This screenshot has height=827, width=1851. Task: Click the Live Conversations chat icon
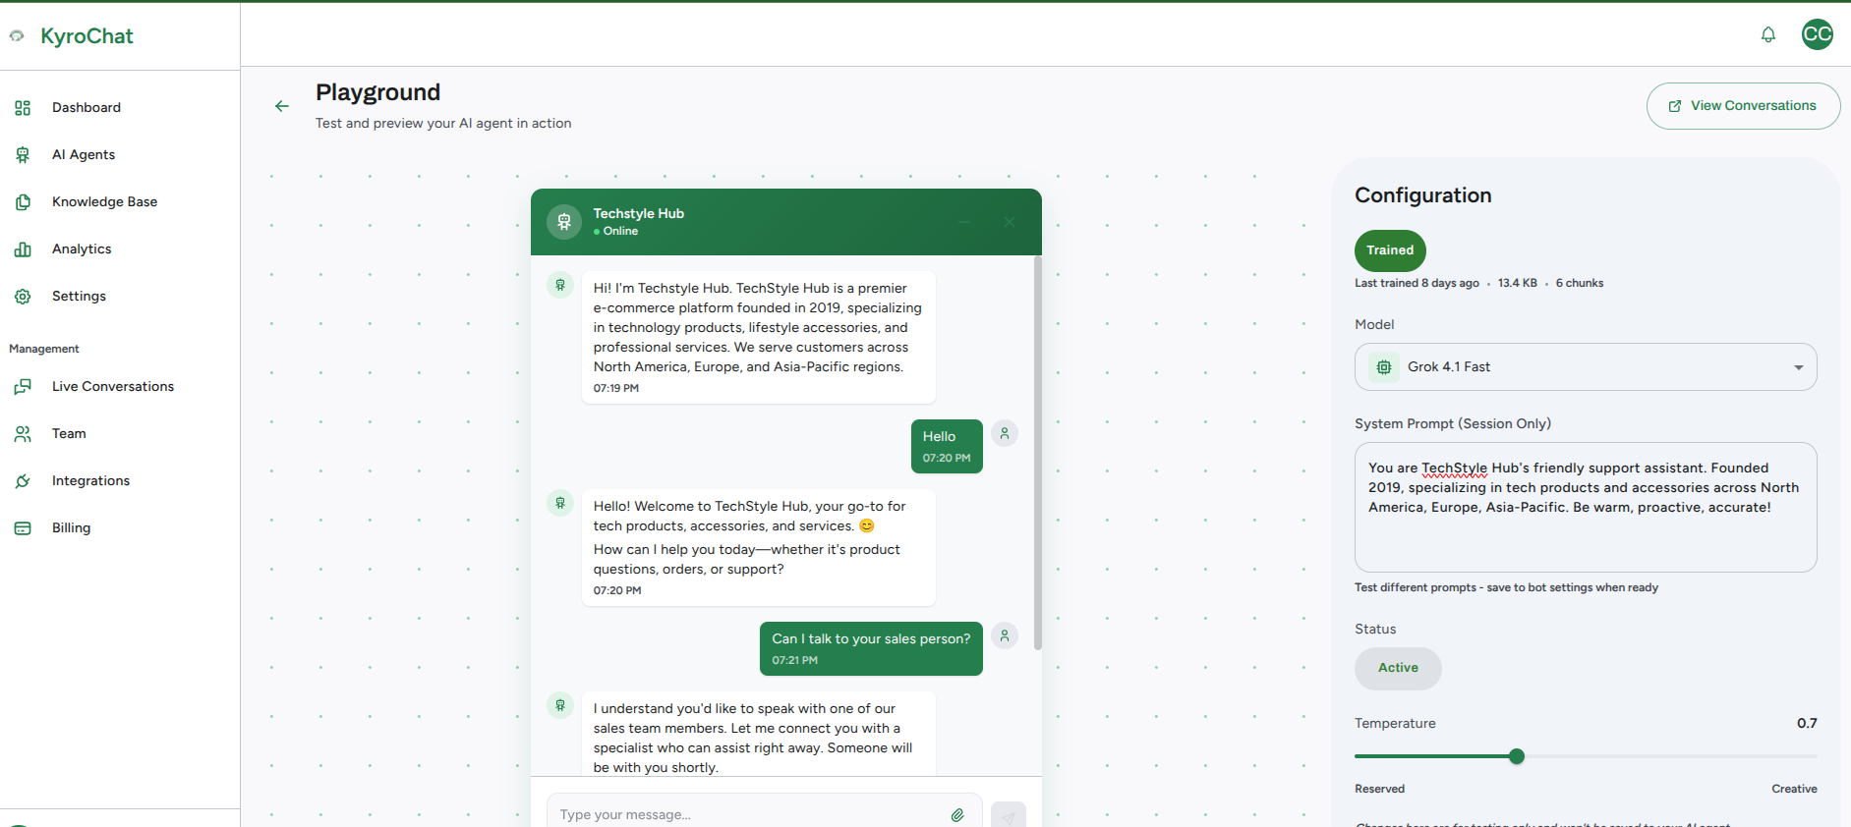[x=23, y=387]
